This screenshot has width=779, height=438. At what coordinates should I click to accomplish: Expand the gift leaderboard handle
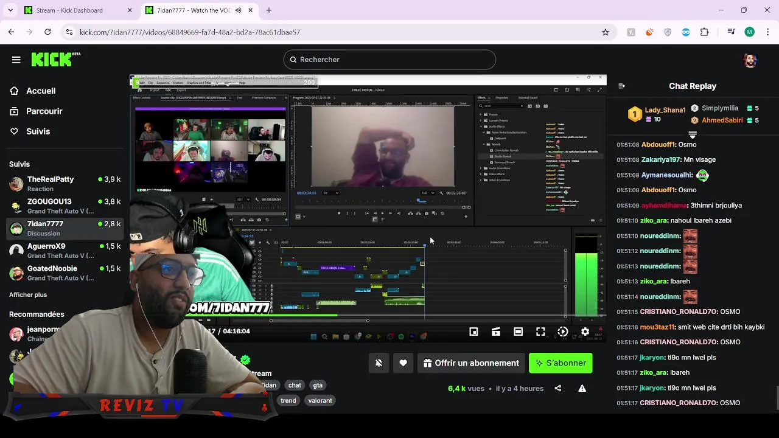(693, 134)
